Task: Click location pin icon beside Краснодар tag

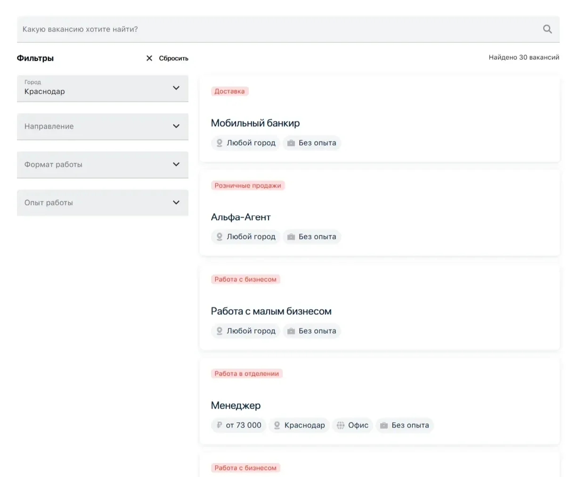Action: 277,425
